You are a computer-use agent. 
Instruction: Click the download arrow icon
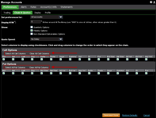point(154,2)
